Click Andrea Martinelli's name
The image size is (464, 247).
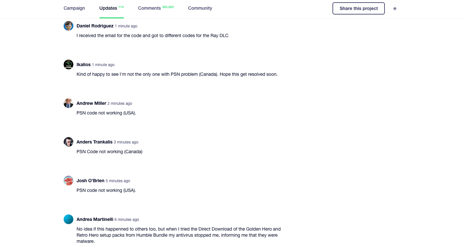point(95,219)
